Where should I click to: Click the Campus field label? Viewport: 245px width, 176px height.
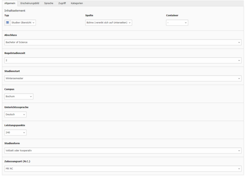[9, 89]
